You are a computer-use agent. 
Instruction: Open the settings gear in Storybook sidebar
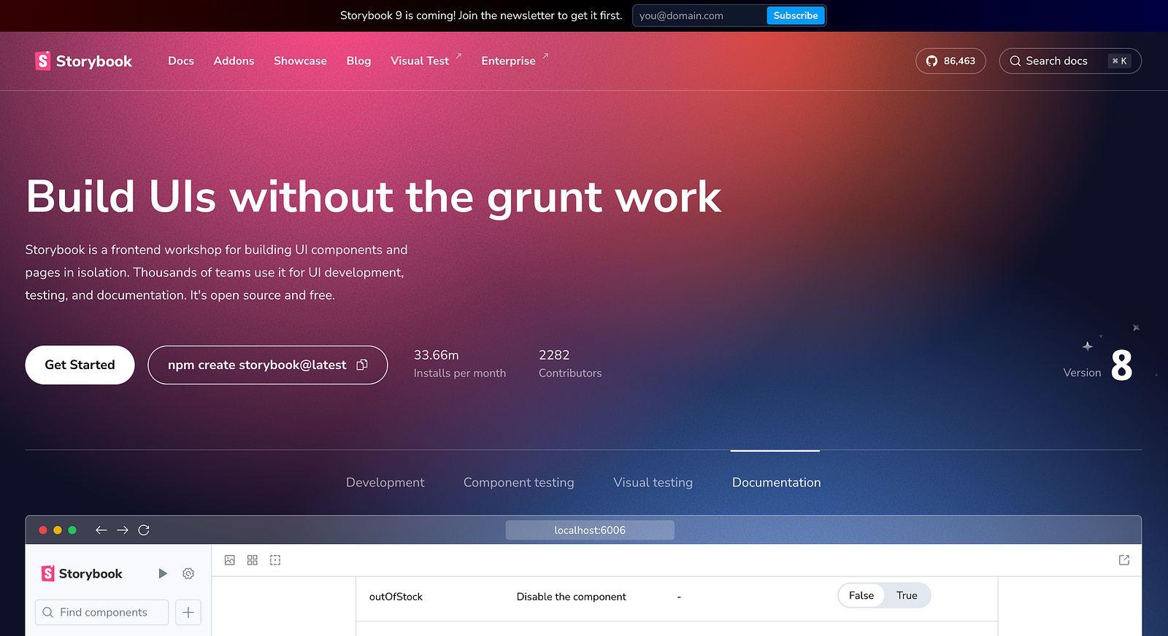click(x=188, y=574)
